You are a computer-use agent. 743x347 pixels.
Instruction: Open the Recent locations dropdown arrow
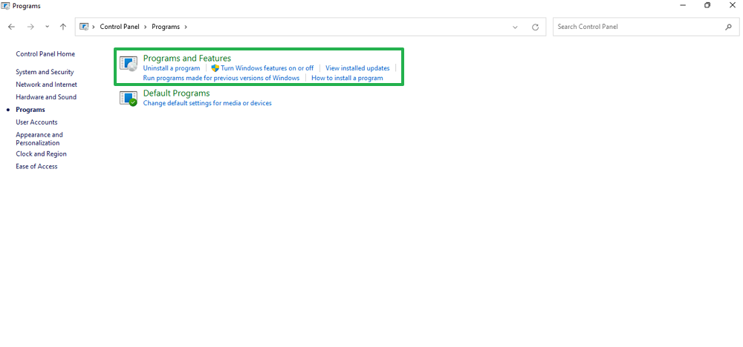[47, 27]
